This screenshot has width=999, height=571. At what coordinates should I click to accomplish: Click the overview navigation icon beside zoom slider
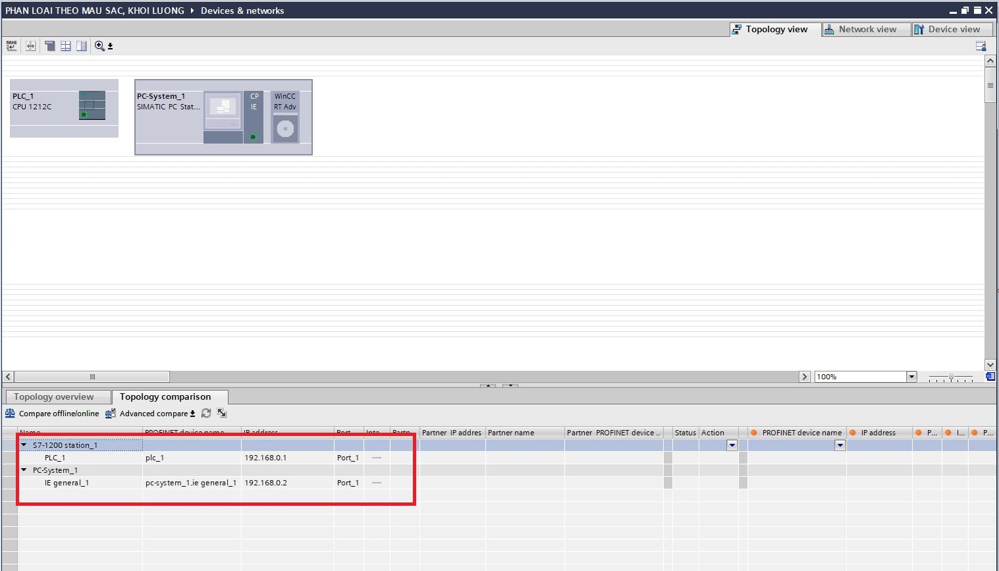[990, 377]
